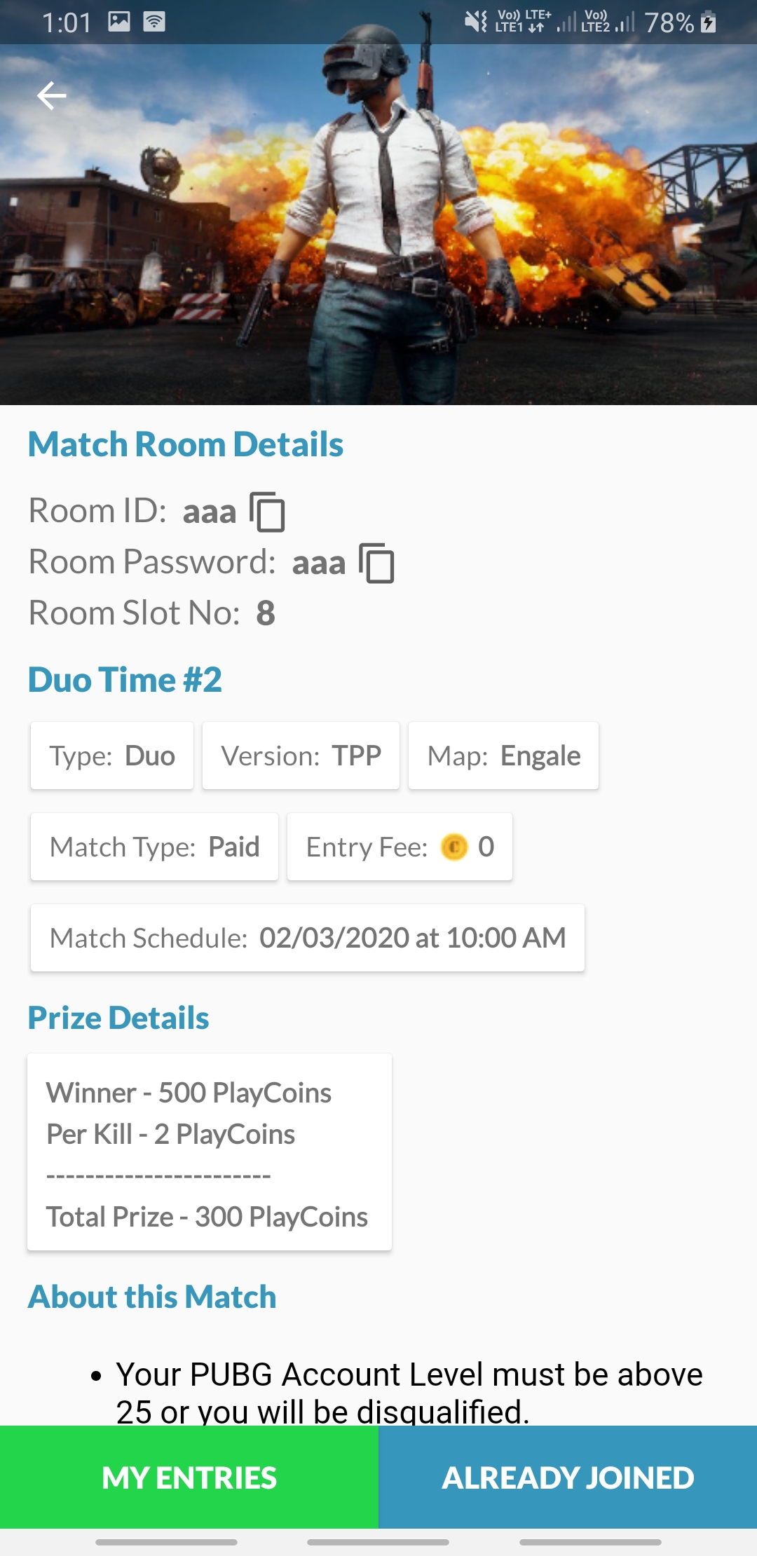Tap the Match Type: Paid chip
757x1556 pixels.
(x=154, y=847)
